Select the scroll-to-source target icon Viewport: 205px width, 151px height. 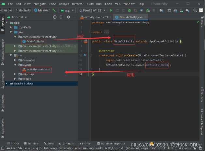55,17
